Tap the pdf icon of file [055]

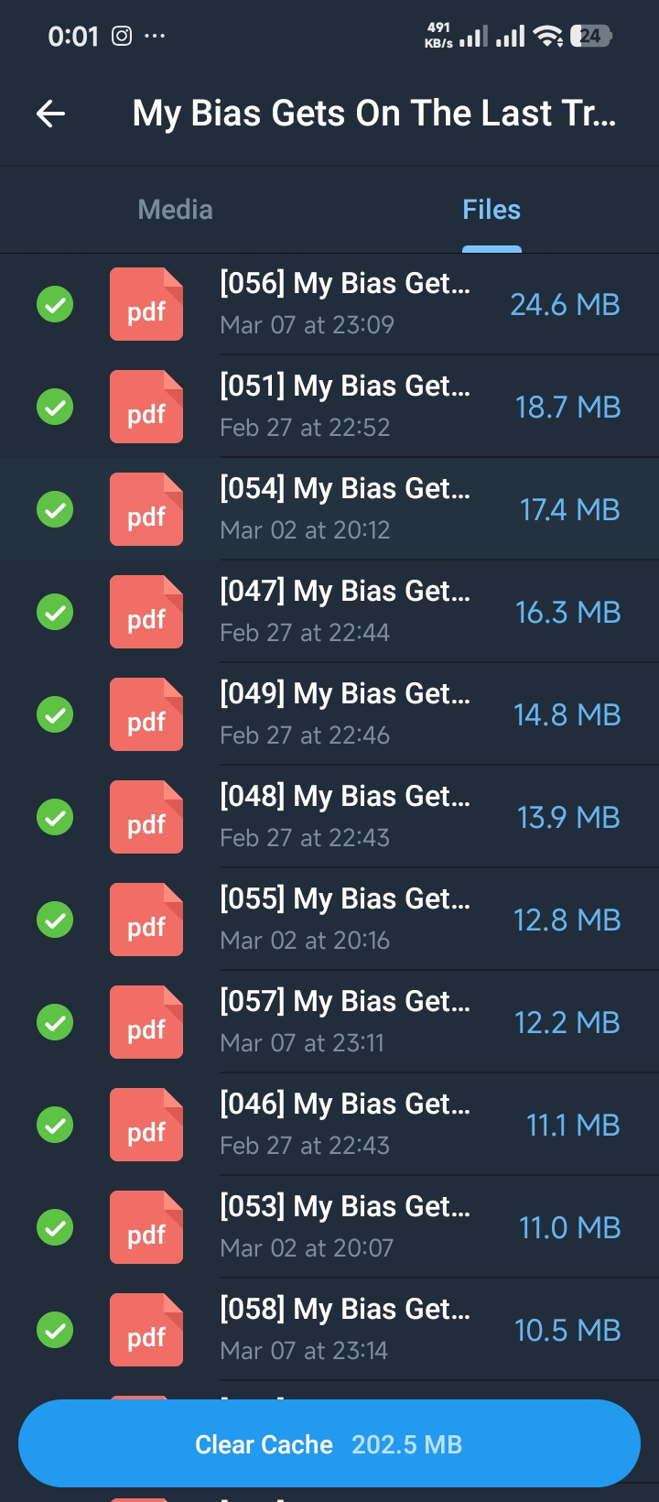click(x=146, y=920)
